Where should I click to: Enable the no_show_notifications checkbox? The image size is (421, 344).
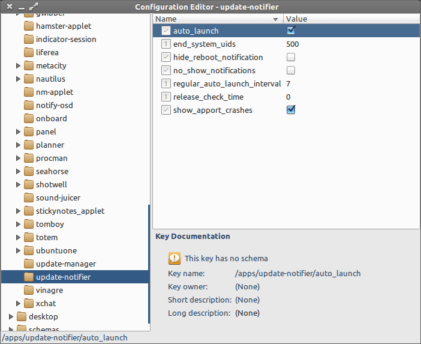(x=291, y=70)
